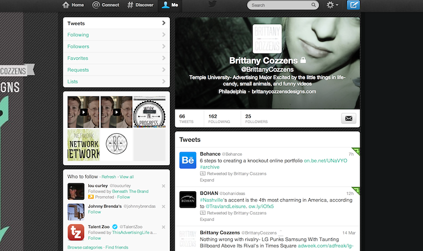View all follow suggestions
This screenshot has height=251, width=423.
[126, 177]
